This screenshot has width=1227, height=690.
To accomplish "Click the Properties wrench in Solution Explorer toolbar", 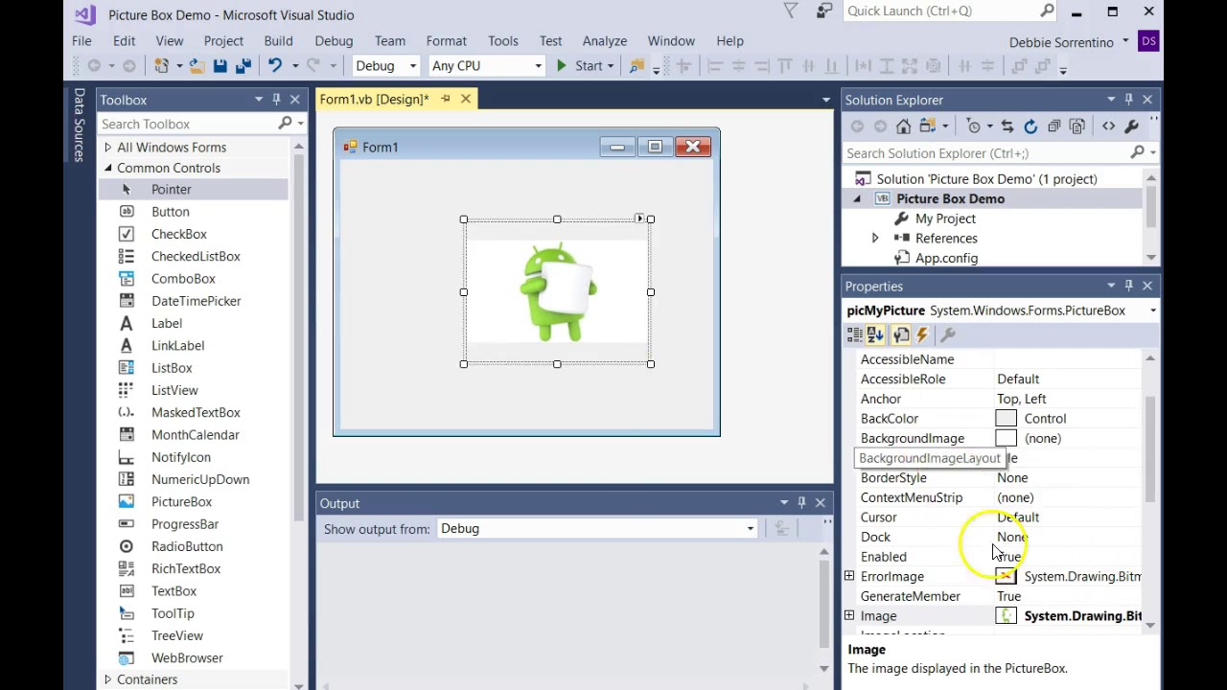I will click(1131, 126).
